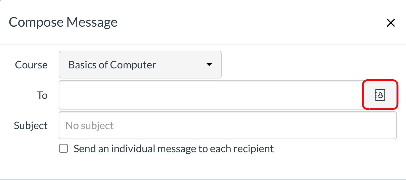The height and width of the screenshot is (180, 406).
Task: Tick the individual message checkbox
Action: coord(63,148)
